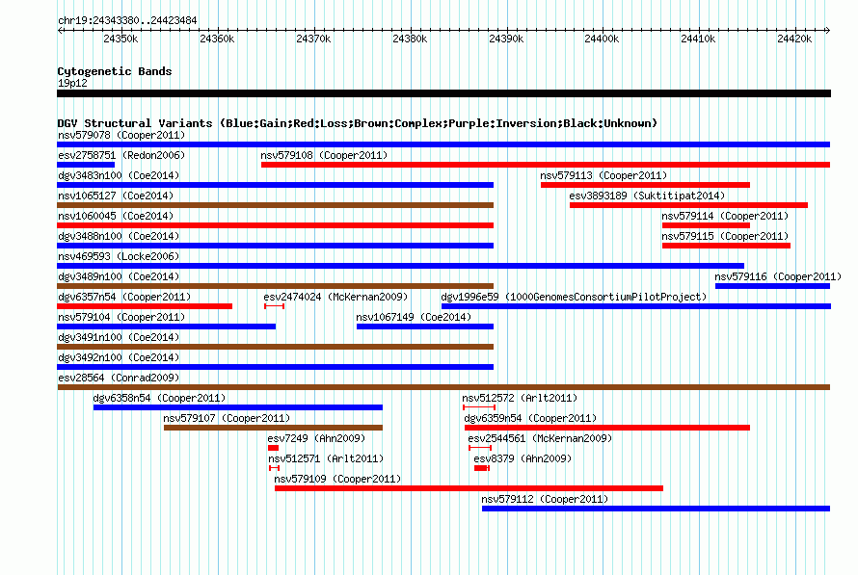The width and height of the screenshot is (858, 575).
Task: Select the red dgv6357n54 loss bar
Action: 145,306
